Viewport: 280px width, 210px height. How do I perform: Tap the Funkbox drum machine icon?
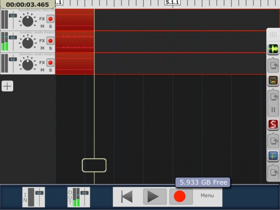[x=273, y=80]
